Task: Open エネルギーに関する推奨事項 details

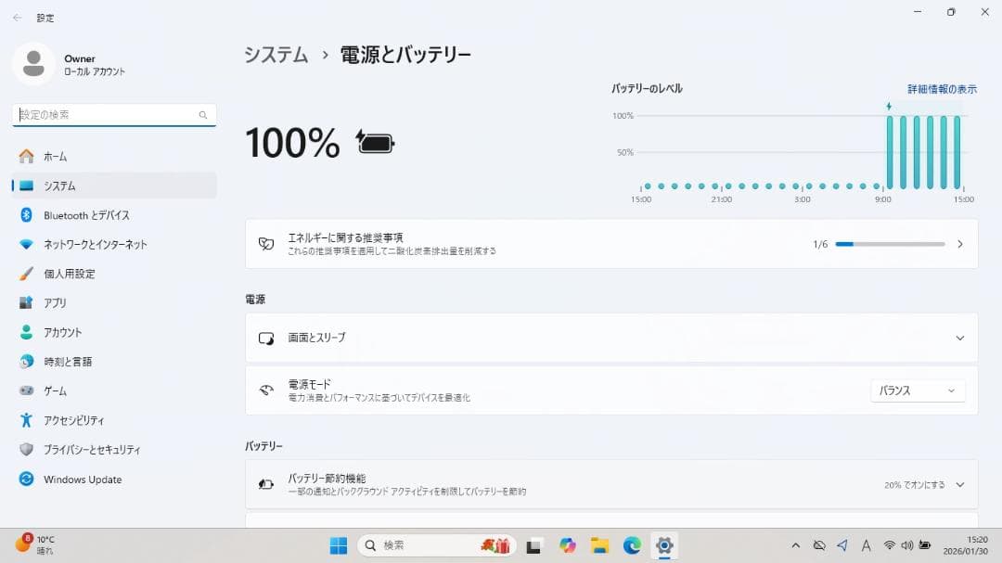Action: [x=612, y=243]
